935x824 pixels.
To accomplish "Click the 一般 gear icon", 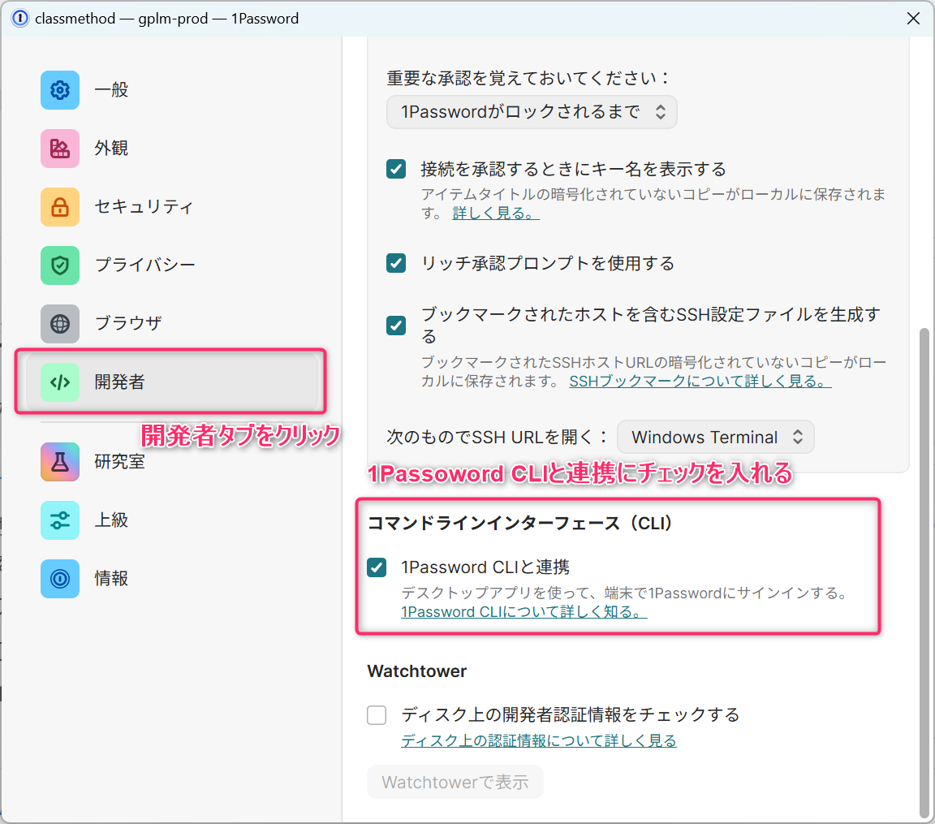I will (x=59, y=90).
